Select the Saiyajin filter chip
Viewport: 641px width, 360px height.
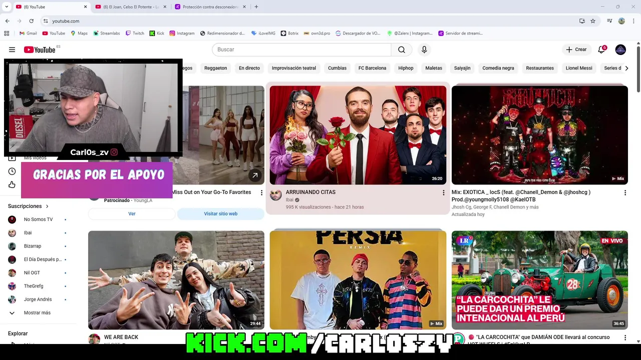point(462,68)
